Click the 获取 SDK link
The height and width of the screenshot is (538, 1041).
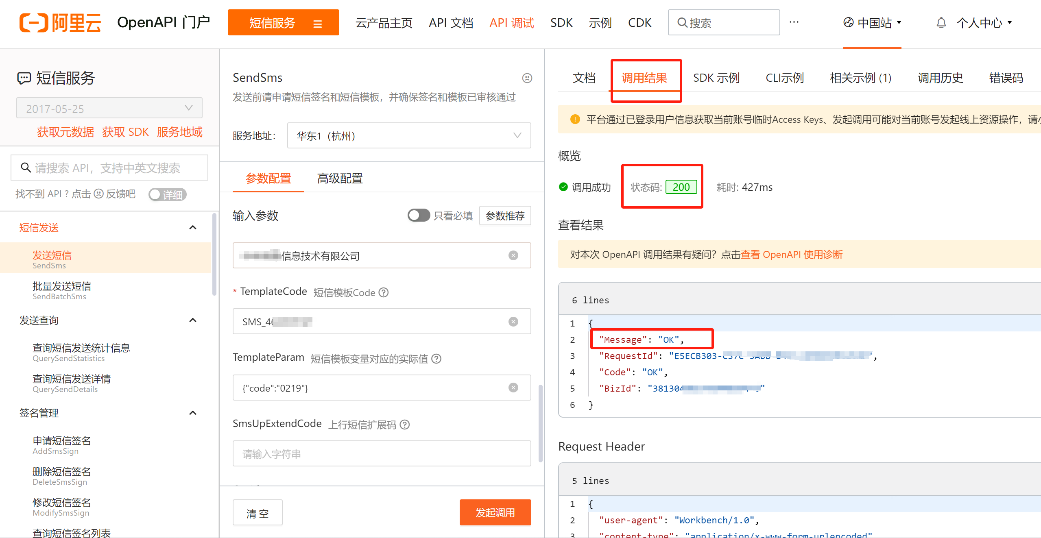point(125,132)
